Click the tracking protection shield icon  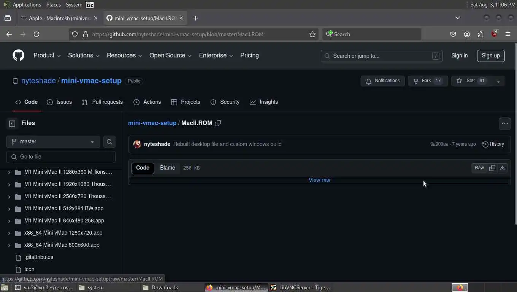[75, 34]
